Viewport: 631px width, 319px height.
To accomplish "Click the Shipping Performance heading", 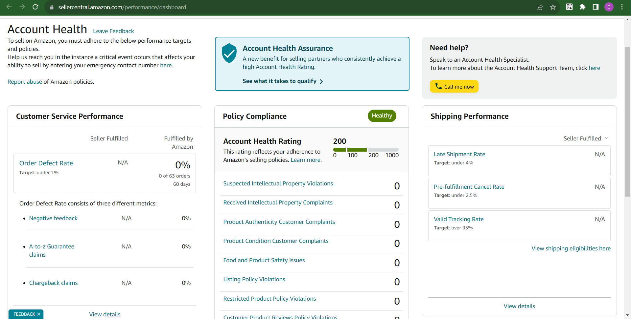I will pos(470,116).
